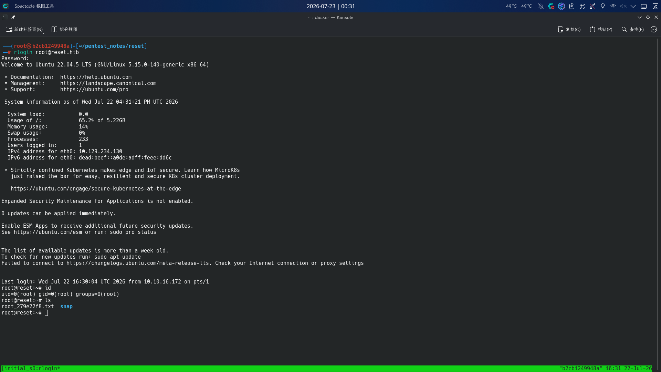Click the circular blue-orange app tray icon

562,6
